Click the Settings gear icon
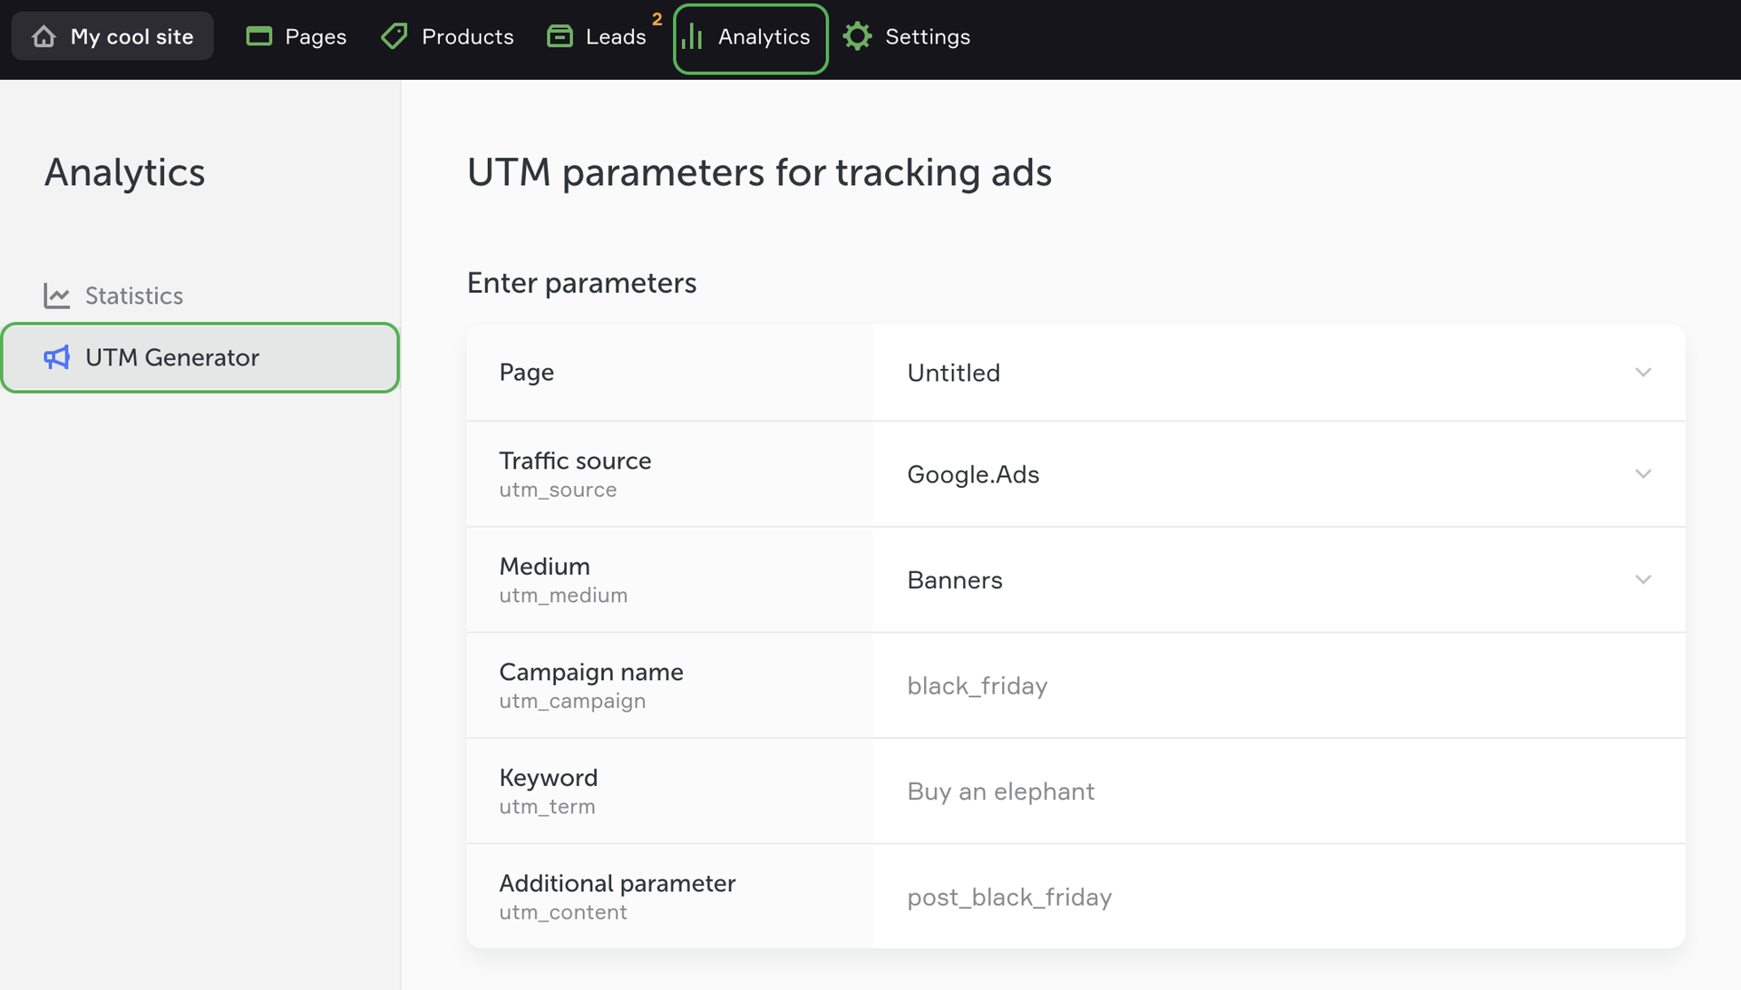This screenshot has width=1741, height=990. coord(857,36)
